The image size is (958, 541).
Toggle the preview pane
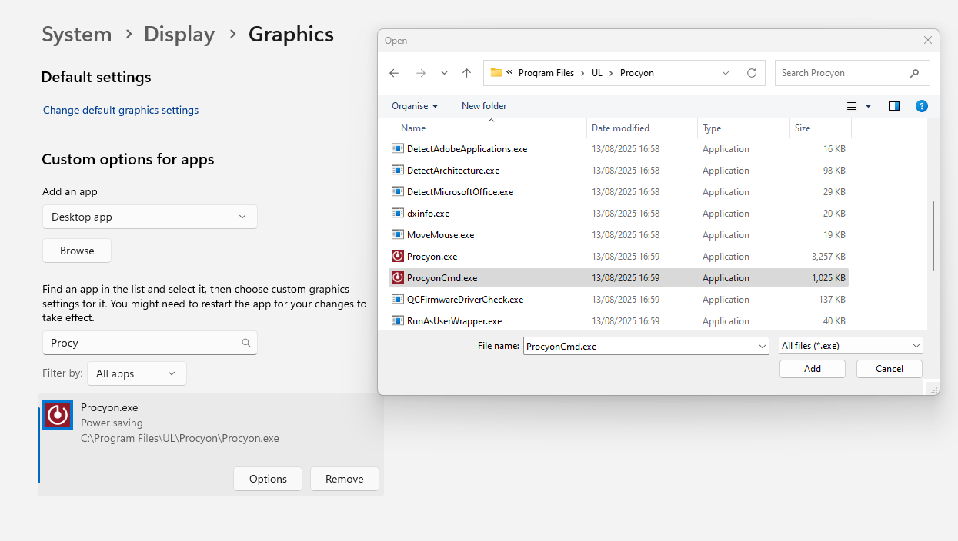pyautogui.click(x=894, y=106)
